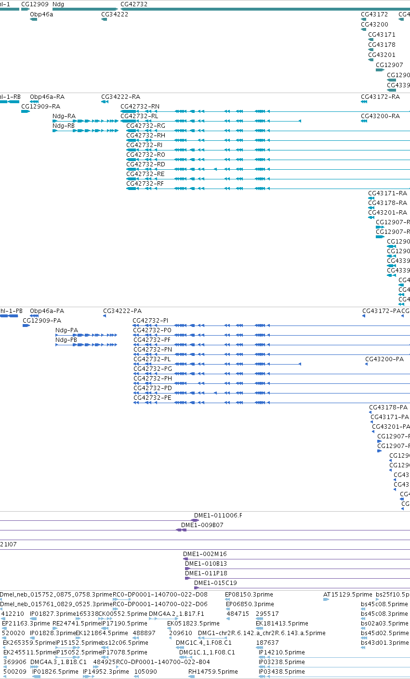Select the CG42732-PI protein label
410x679 pixels.
[151, 321]
